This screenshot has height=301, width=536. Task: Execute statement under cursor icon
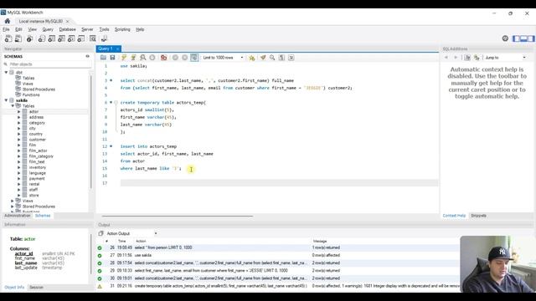[133, 58]
